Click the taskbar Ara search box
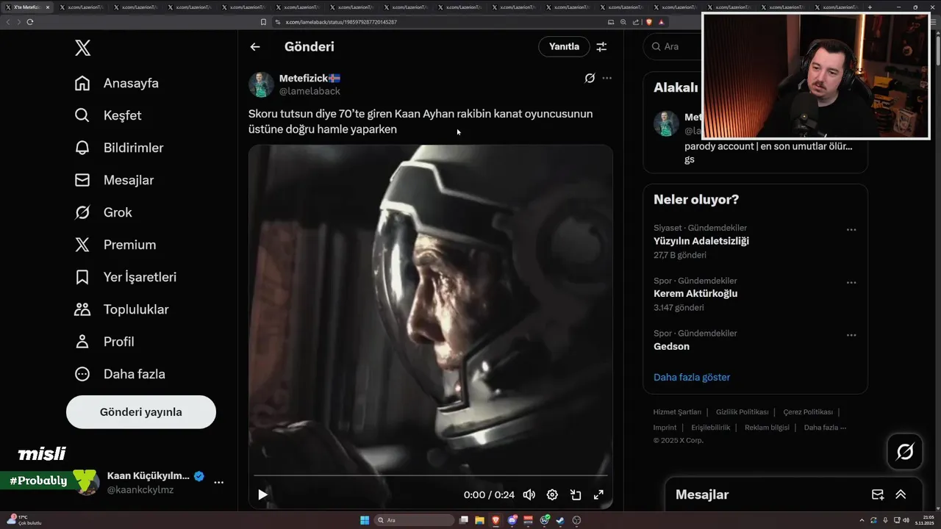This screenshot has height=529, width=941. [415, 520]
